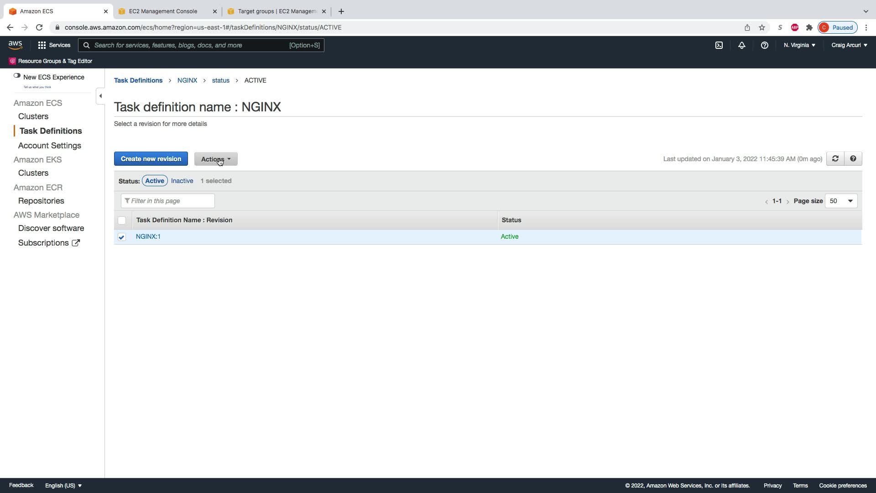Click the support question mark icon in header
876x493 pixels.
pos(764,45)
